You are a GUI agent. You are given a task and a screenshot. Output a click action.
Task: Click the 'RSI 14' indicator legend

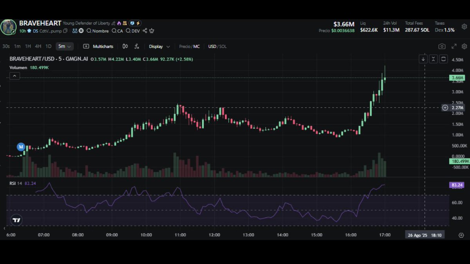pos(16,183)
